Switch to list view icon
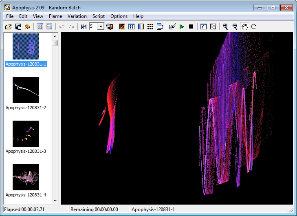 49,26
